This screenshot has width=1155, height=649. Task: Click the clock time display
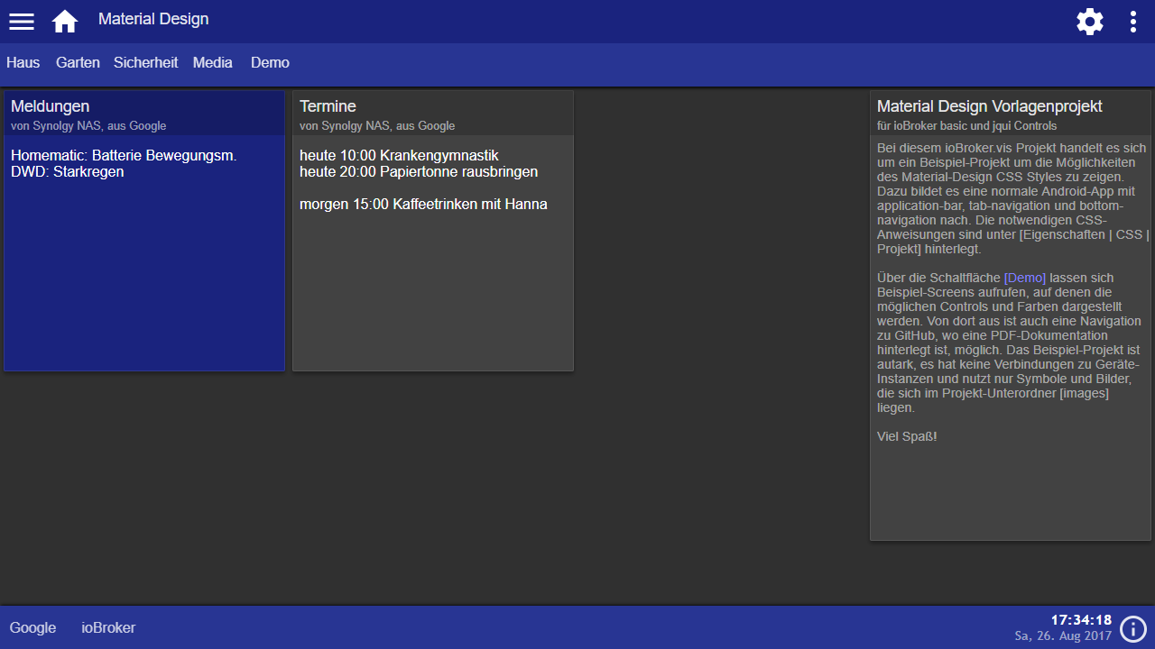[x=1081, y=620]
